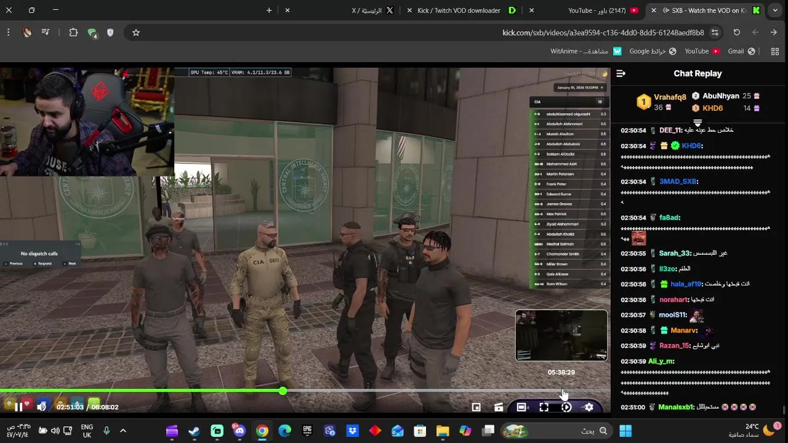The height and width of the screenshot is (443, 788).
Task: Click fa8ad's emote image in chat
Action: click(639, 238)
